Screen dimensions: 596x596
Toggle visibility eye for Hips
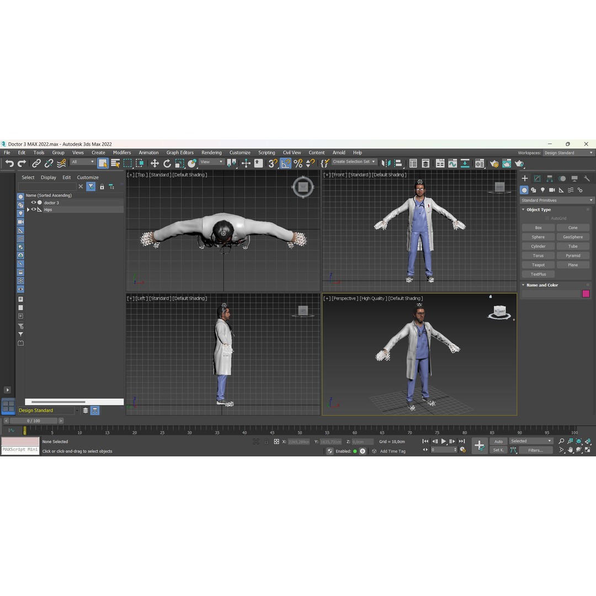[34, 210]
